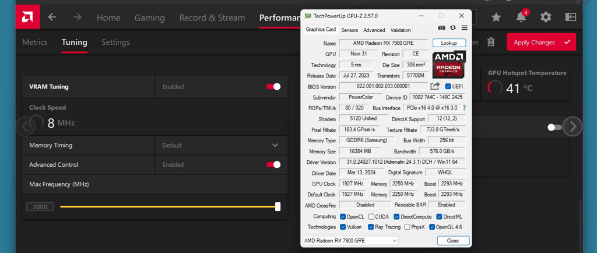Viewport: 597px width, 253px height.
Task: Click the Resizable BAR Enabled field
Action: (x=447, y=205)
